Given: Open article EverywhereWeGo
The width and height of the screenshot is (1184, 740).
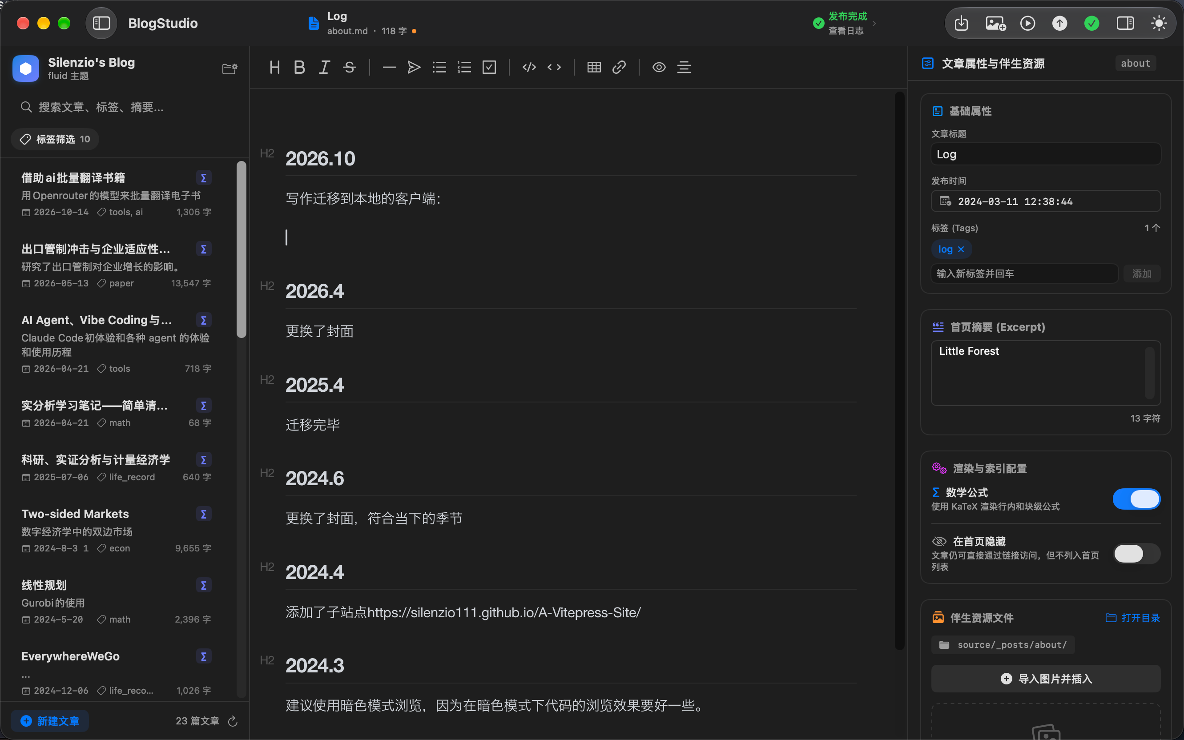Looking at the screenshot, I should coord(116,672).
